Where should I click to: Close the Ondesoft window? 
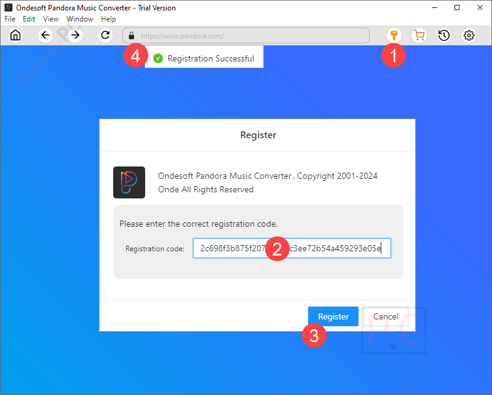pos(480,7)
